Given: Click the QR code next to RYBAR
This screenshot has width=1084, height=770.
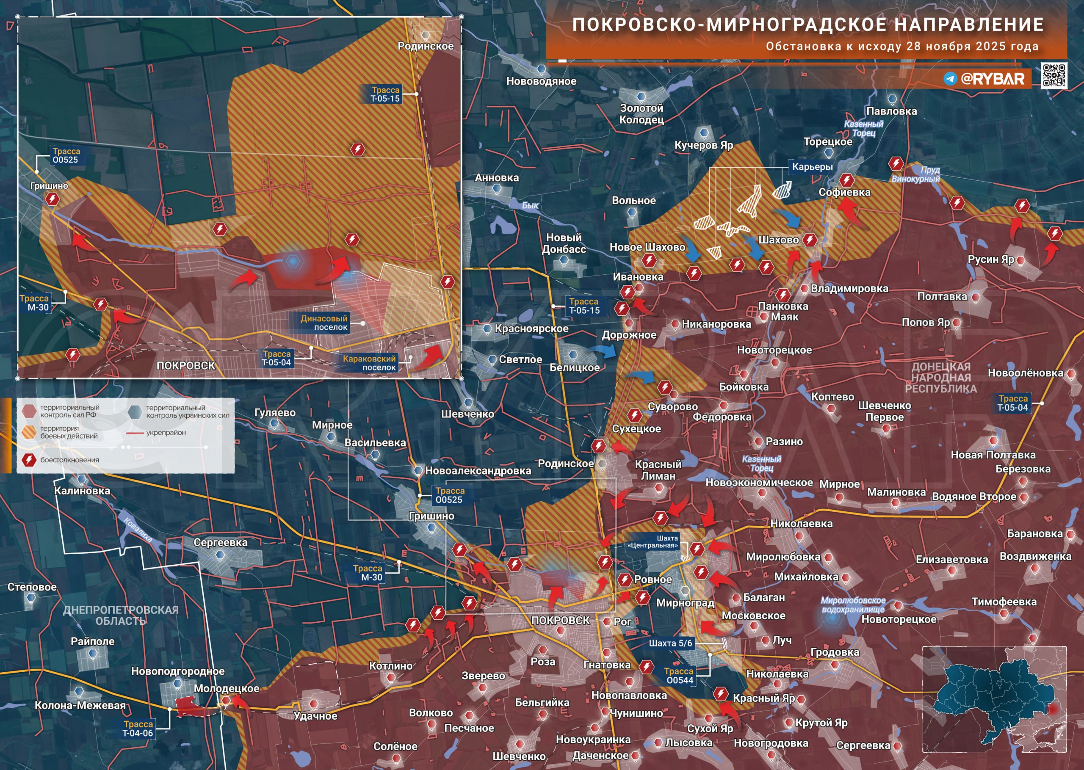Looking at the screenshot, I should click(x=1054, y=75).
